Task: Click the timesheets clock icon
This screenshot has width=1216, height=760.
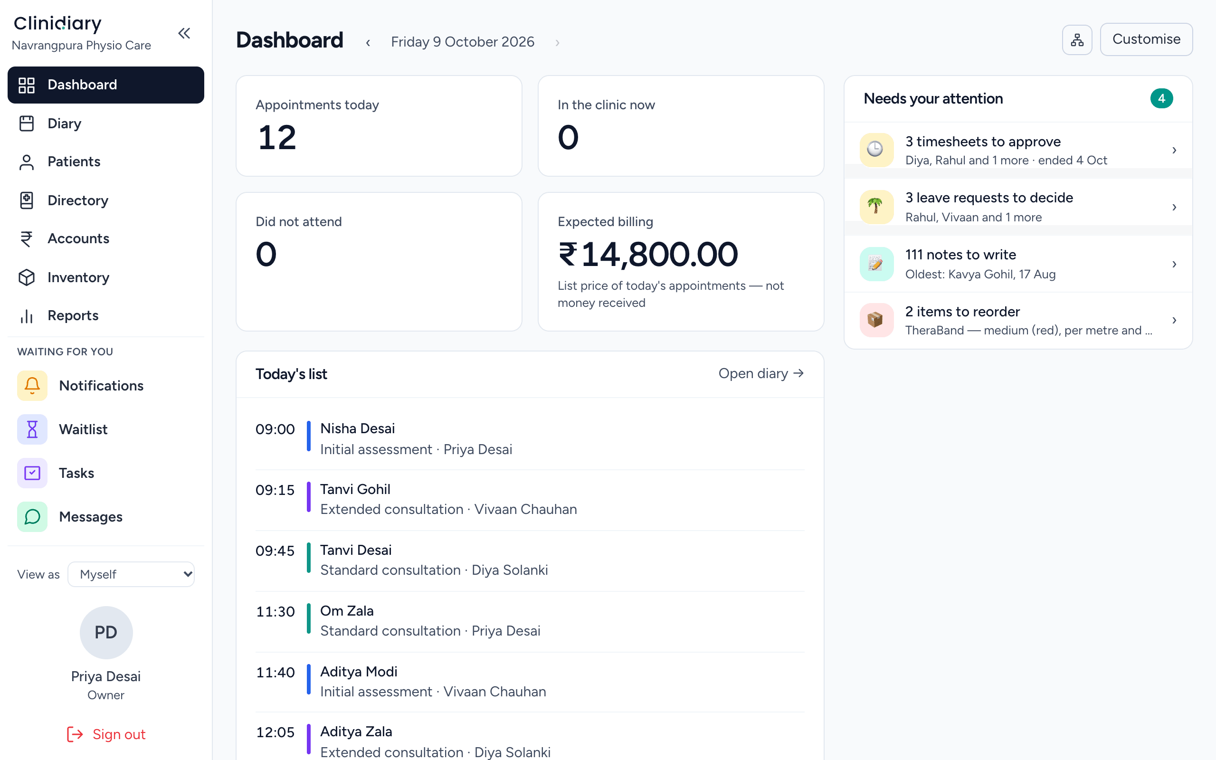Action: tap(876, 150)
